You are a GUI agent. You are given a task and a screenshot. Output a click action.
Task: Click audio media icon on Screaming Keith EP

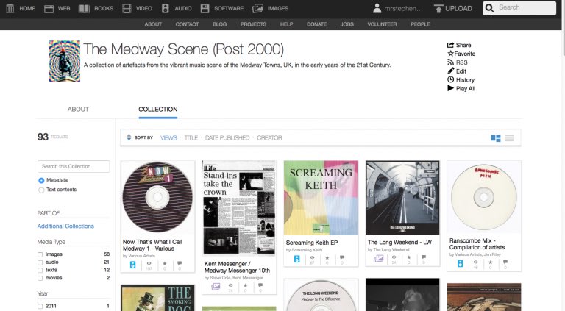pyautogui.click(x=297, y=259)
